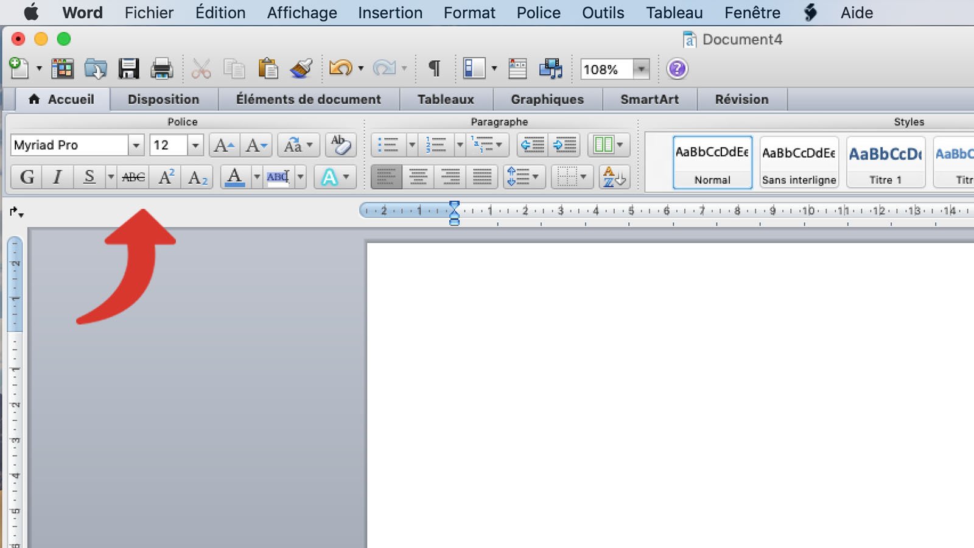
Task: Apply italic formatting
Action: coord(57,177)
